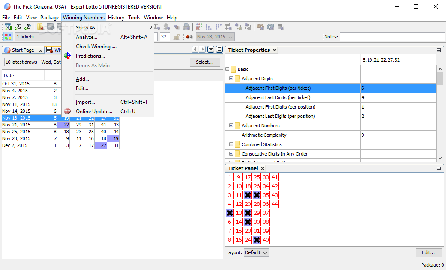Image resolution: width=446 pixels, height=270 pixels.
Task: Mark number 40 in the ticket panel
Action: 266,240
